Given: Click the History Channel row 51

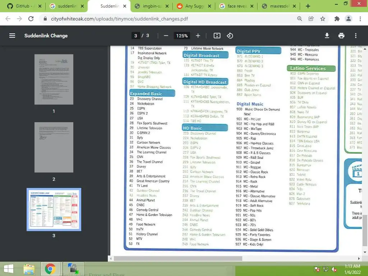Looking at the screenshot, I should pyautogui.click(x=143, y=234).
